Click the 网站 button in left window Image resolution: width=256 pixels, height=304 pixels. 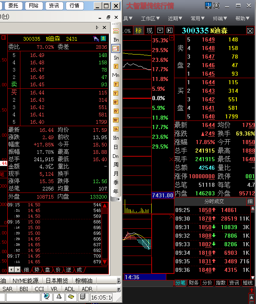pyautogui.click(x=33, y=6)
